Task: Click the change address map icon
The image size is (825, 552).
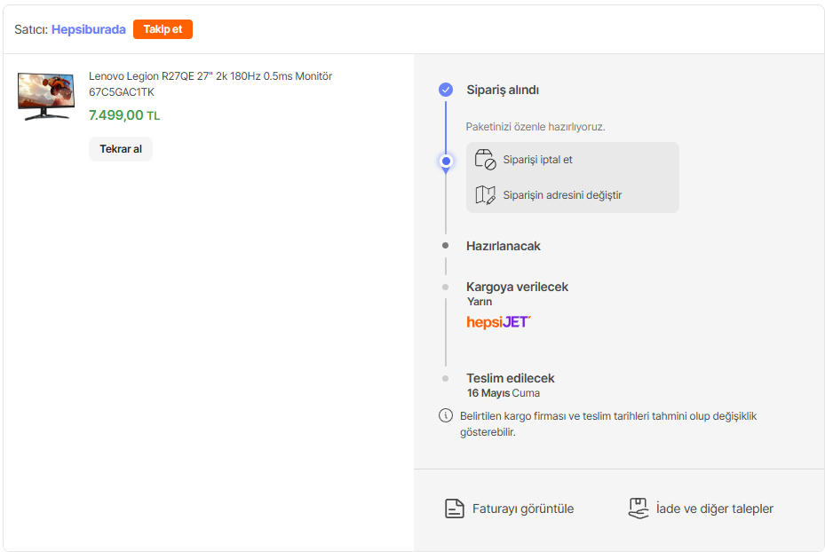Action: (x=485, y=195)
